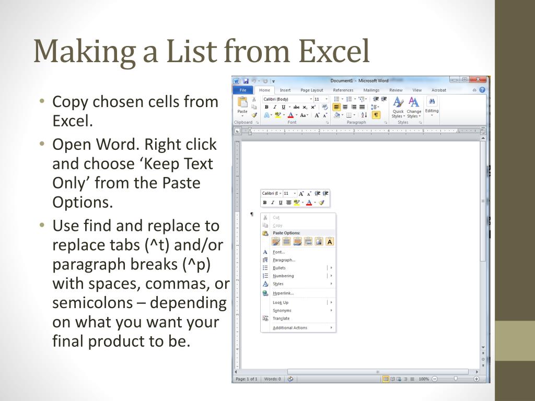Apply ribbon yellow text highlight color
This screenshot has height=401, width=535.
tap(278, 115)
